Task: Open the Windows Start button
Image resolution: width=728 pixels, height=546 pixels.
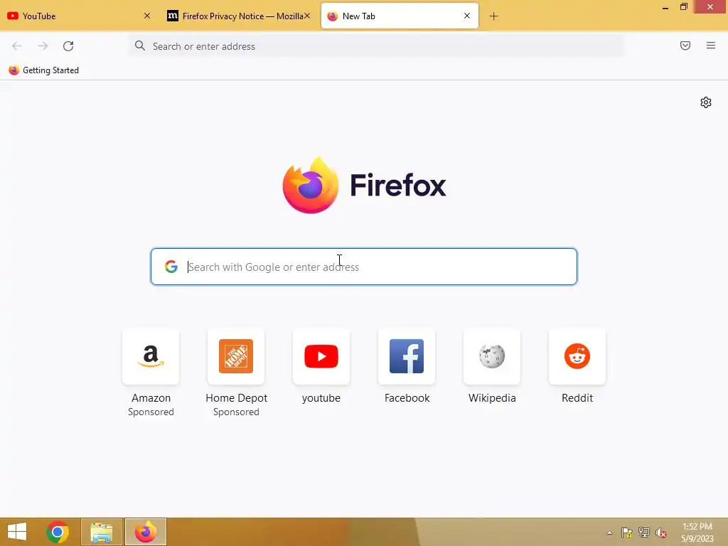Action: 17,532
